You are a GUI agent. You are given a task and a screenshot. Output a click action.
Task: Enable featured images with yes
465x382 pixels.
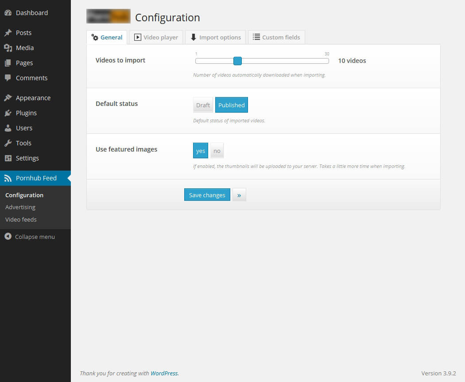coord(201,151)
